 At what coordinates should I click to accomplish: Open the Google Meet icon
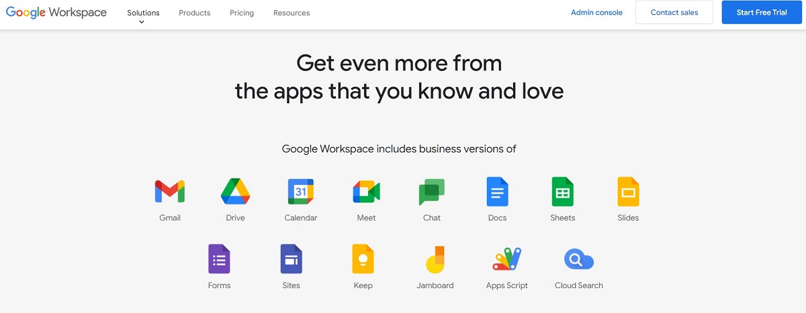click(366, 192)
